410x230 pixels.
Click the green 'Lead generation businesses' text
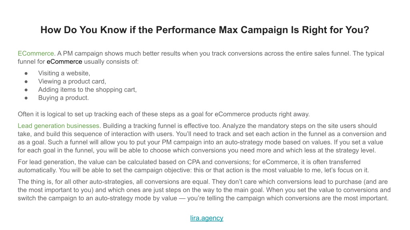(x=58, y=126)
